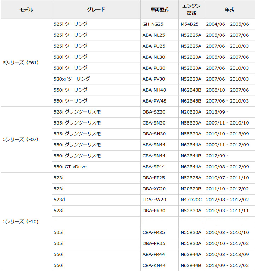Click vehicle code DBA-SN30
The image size is (255, 271).
[x=154, y=134]
